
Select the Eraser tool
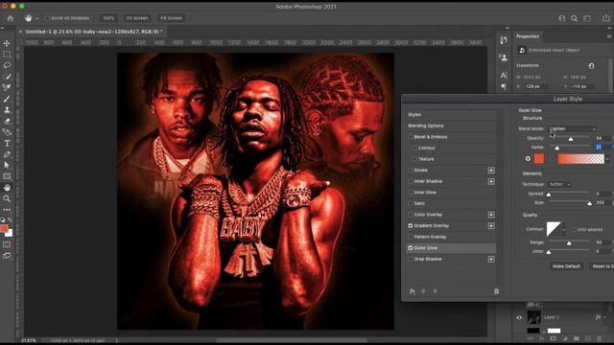pyautogui.click(x=7, y=121)
